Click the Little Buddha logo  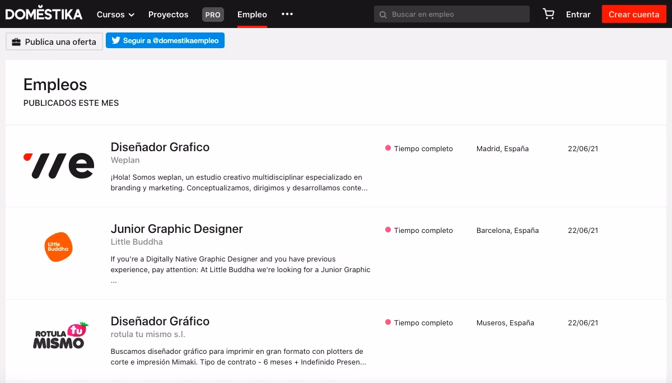click(58, 247)
